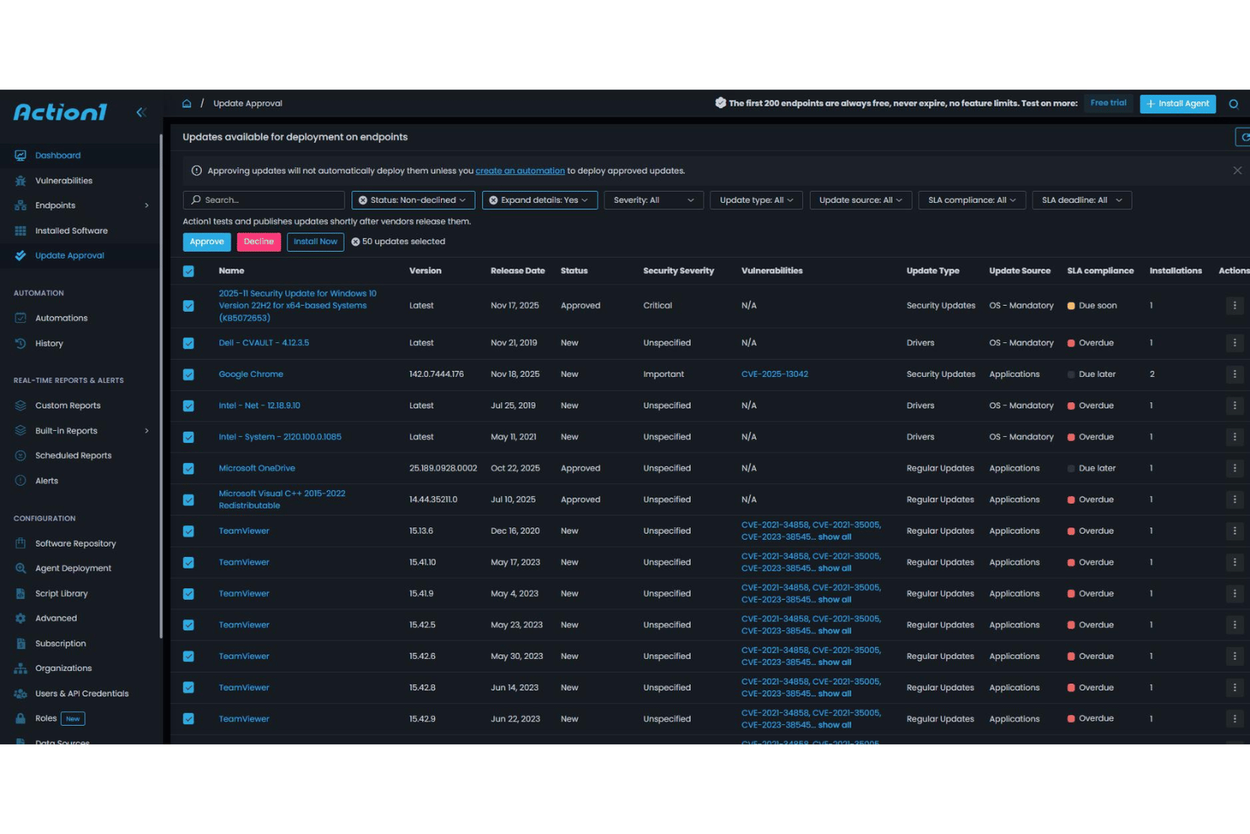
Task: Open the Status Non-declined dropdown
Action: tap(413, 200)
